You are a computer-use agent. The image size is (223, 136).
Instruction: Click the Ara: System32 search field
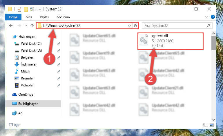point(177,26)
